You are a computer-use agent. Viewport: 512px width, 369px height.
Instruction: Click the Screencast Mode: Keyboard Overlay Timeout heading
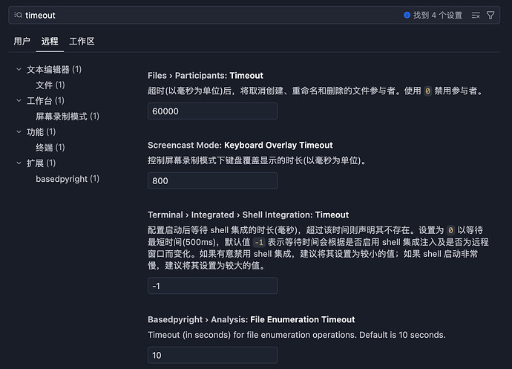tap(240, 145)
